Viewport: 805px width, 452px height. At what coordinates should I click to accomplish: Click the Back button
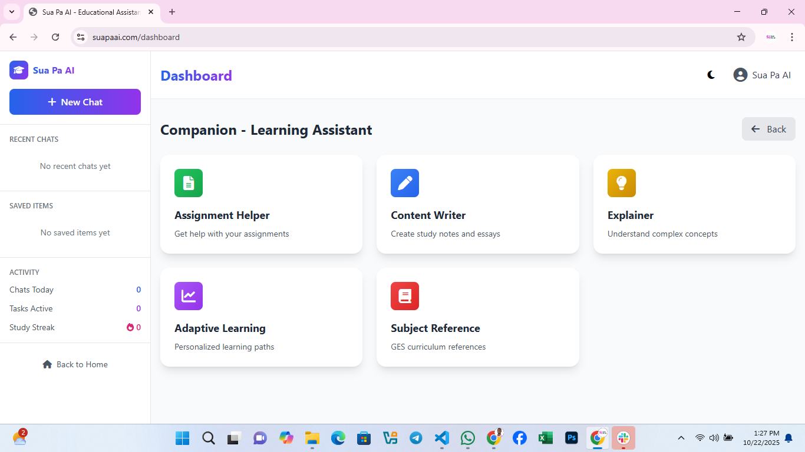(768, 129)
